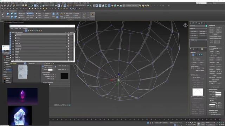Open the named selection sets dropdown

point(81,6)
